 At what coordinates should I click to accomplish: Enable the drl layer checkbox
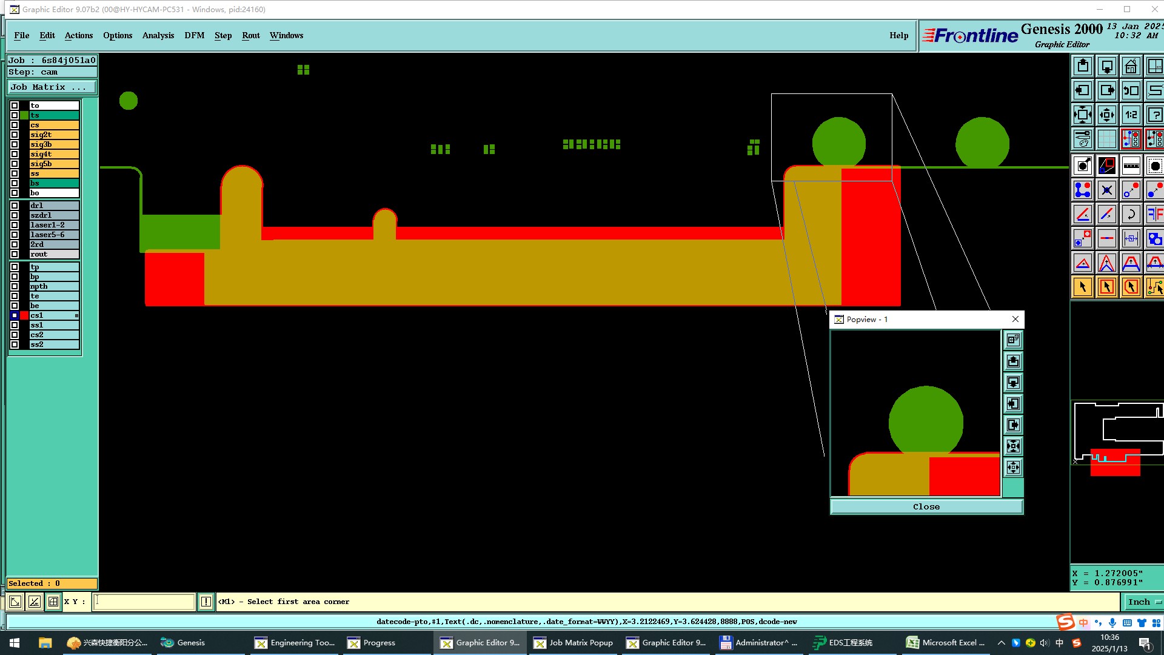(15, 206)
